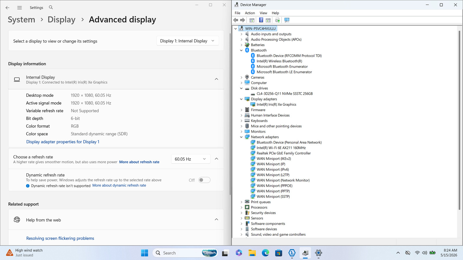The image size is (463, 260).
Task: Open the Action menu in Device Manager
Action: [x=250, y=13]
